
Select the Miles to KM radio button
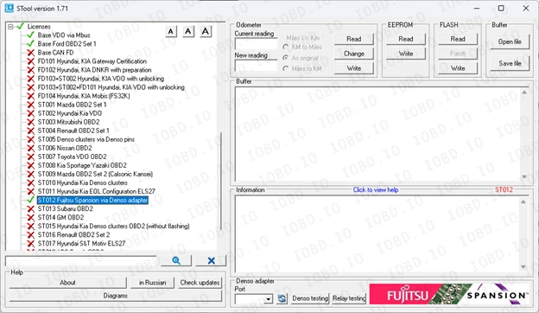pyautogui.click(x=286, y=69)
